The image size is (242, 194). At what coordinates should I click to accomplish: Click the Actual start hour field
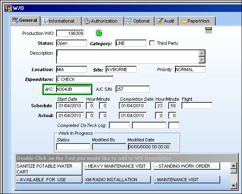90,115
